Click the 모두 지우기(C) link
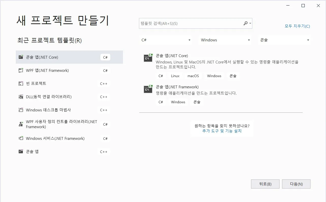The width and height of the screenshot is (326, 202). [x=297, y=26]
